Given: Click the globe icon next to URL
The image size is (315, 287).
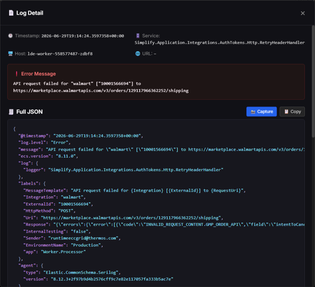Looking at the screenshot, I should [x=138, y=54].
